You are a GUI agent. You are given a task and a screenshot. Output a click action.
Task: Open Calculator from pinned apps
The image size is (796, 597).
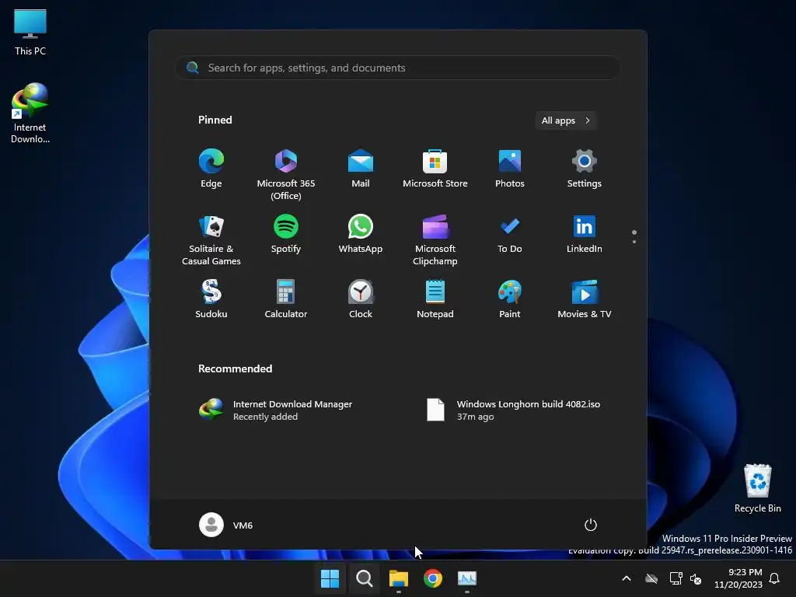pyautogui.click(x=286, y=299)
